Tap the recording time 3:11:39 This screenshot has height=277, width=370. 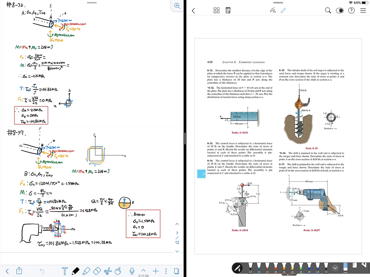point(143,276)
